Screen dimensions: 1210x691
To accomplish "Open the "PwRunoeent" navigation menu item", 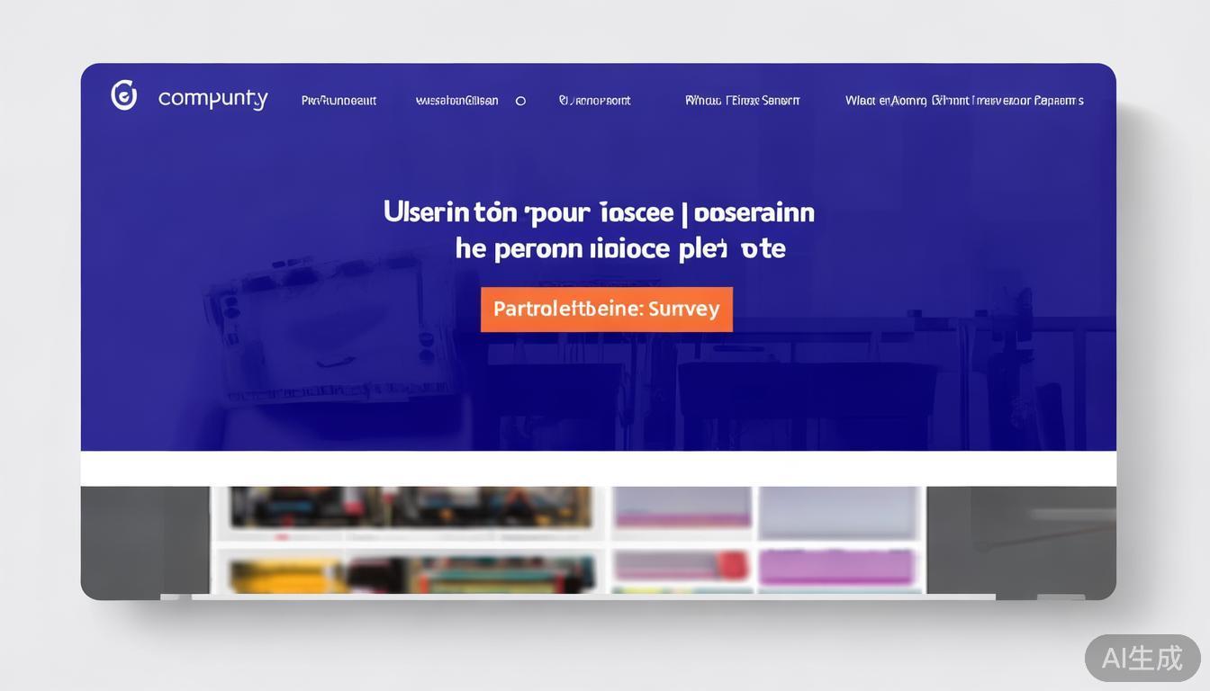I will tap(339, 101).
